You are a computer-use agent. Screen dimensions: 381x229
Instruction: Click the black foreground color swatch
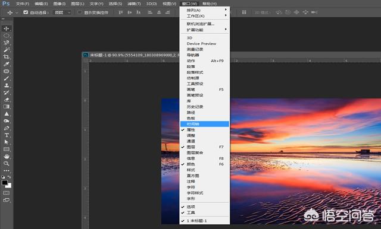[4, 183]
